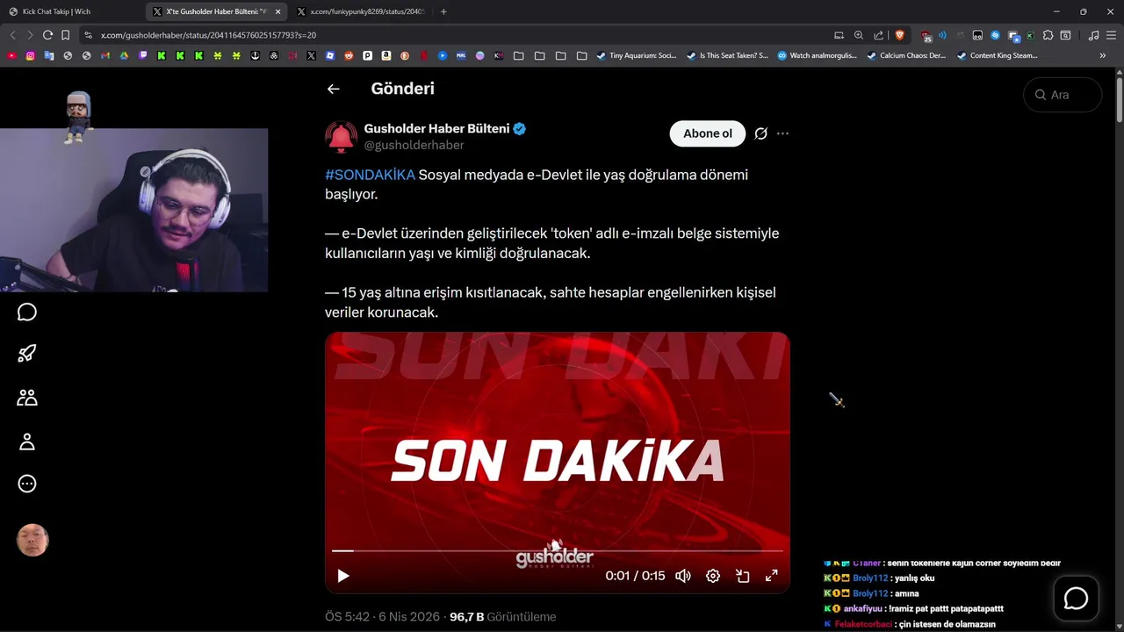
Task: Open the post's three-dot more menu
Action: [783, 133]
